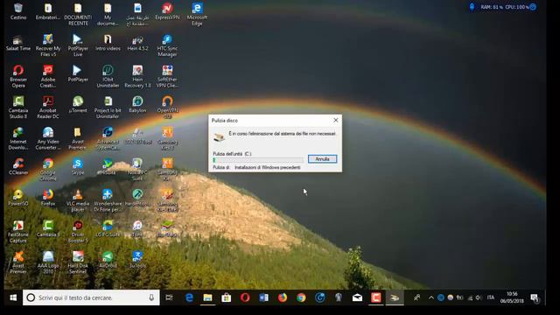Select the PowerISO desktop icon
Viewport: 560px width, 315px height.
point(18,198)
